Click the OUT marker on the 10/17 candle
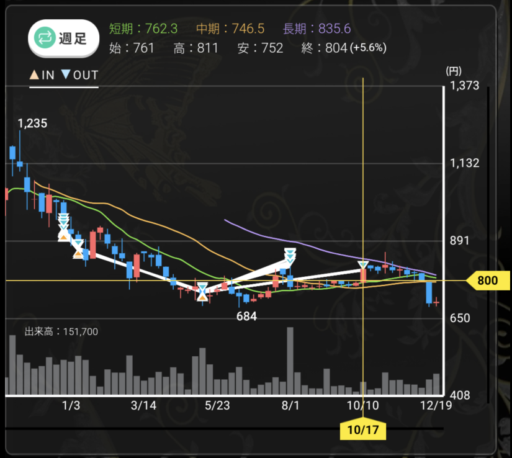The width and height of the screenshot is (512, 458). coord(363,265)
